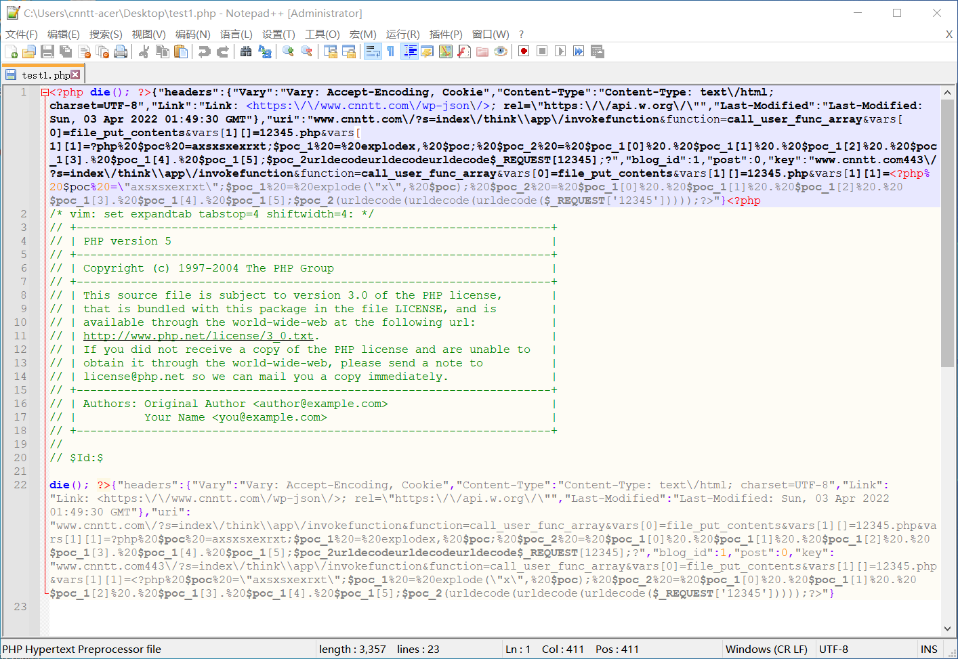Open the 编码(N) menu

192,34
